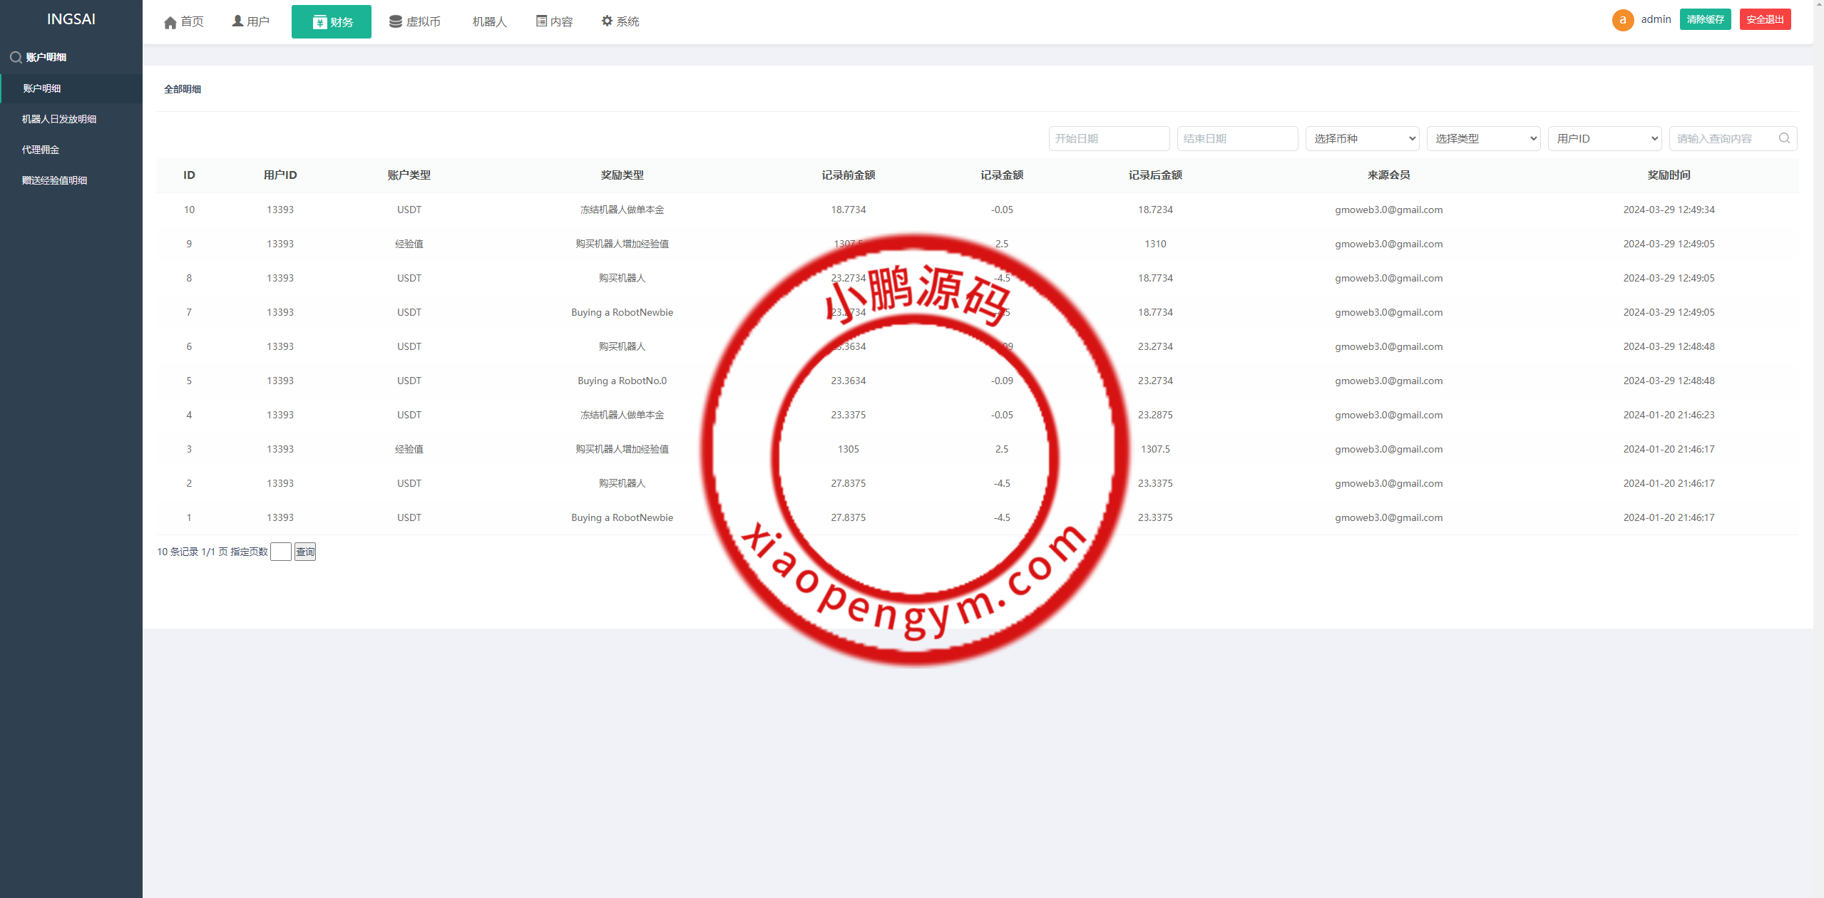Open 赠送经验值明细 sidebar item

54,180
